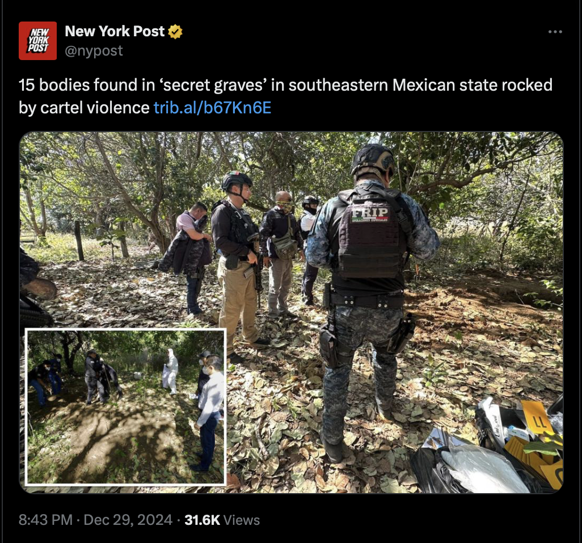Click the Dec 29, 2024 date
The width and height of the screenshot is (582, 543).
tap(128, 520)
